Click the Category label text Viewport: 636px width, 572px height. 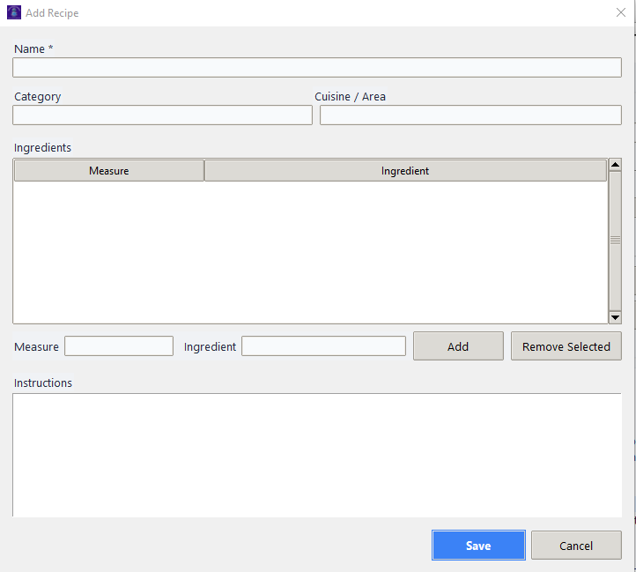(x=37, y=97)
